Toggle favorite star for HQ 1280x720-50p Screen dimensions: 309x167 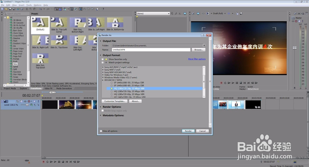112,91
